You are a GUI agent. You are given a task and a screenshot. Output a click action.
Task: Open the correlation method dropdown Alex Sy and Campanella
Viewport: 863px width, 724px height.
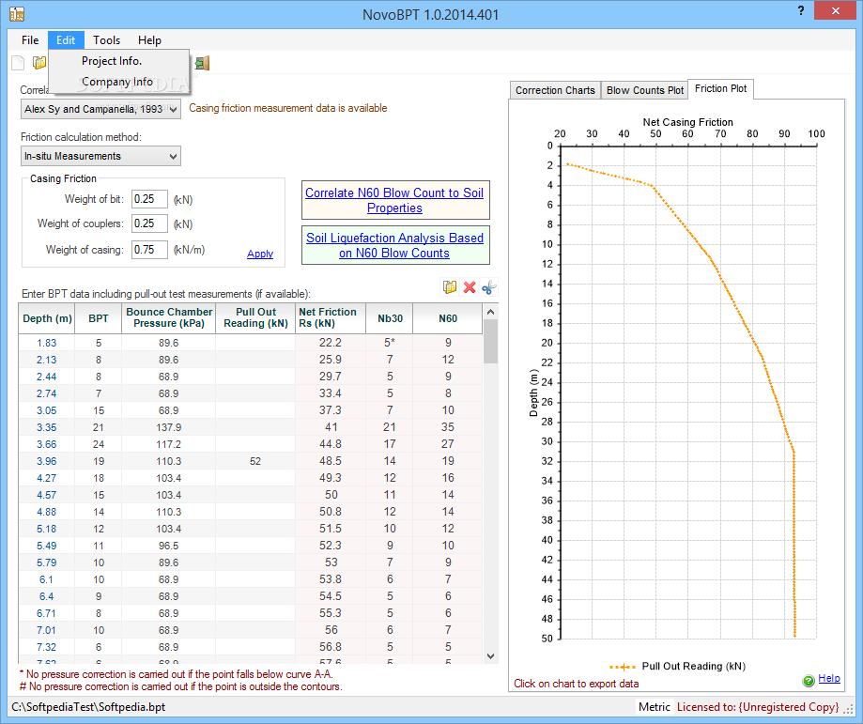click(x=100, y=109)
